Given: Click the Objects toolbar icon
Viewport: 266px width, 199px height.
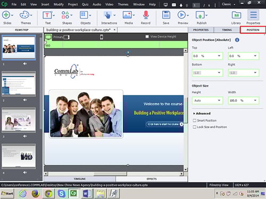Looking at the screenshot, I should 84,15.
